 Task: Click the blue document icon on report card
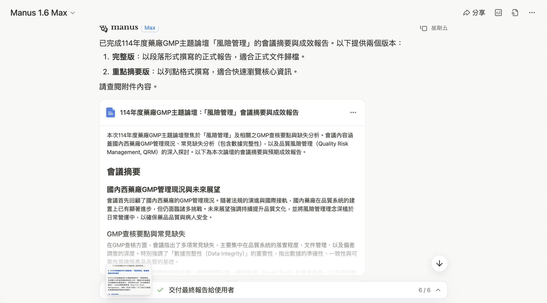(x=111, y=113)
